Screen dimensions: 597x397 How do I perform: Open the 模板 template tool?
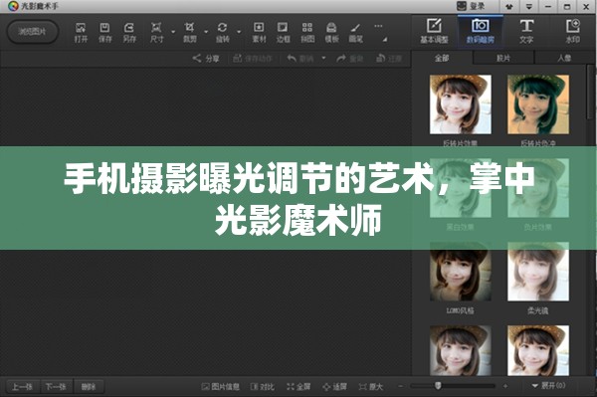[331, 32]
